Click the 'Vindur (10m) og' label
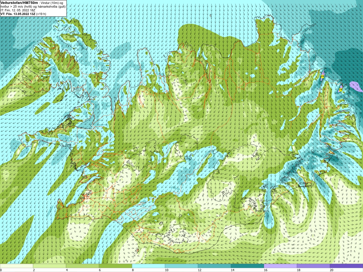The width and height of the screenshot is (363, 272). (52, 3)
